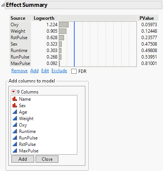Click the Close button

[x=47, y=159]
